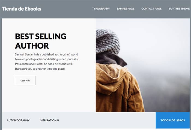Click the Samuel Benjamin description paragraph

point(47,61)
